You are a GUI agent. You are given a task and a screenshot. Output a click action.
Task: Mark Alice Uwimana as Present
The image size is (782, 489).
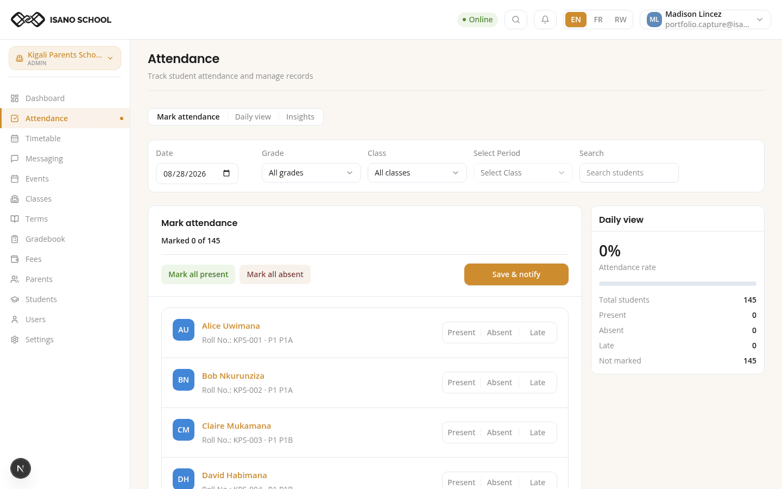pyautogui.click(x=462, y=333)
